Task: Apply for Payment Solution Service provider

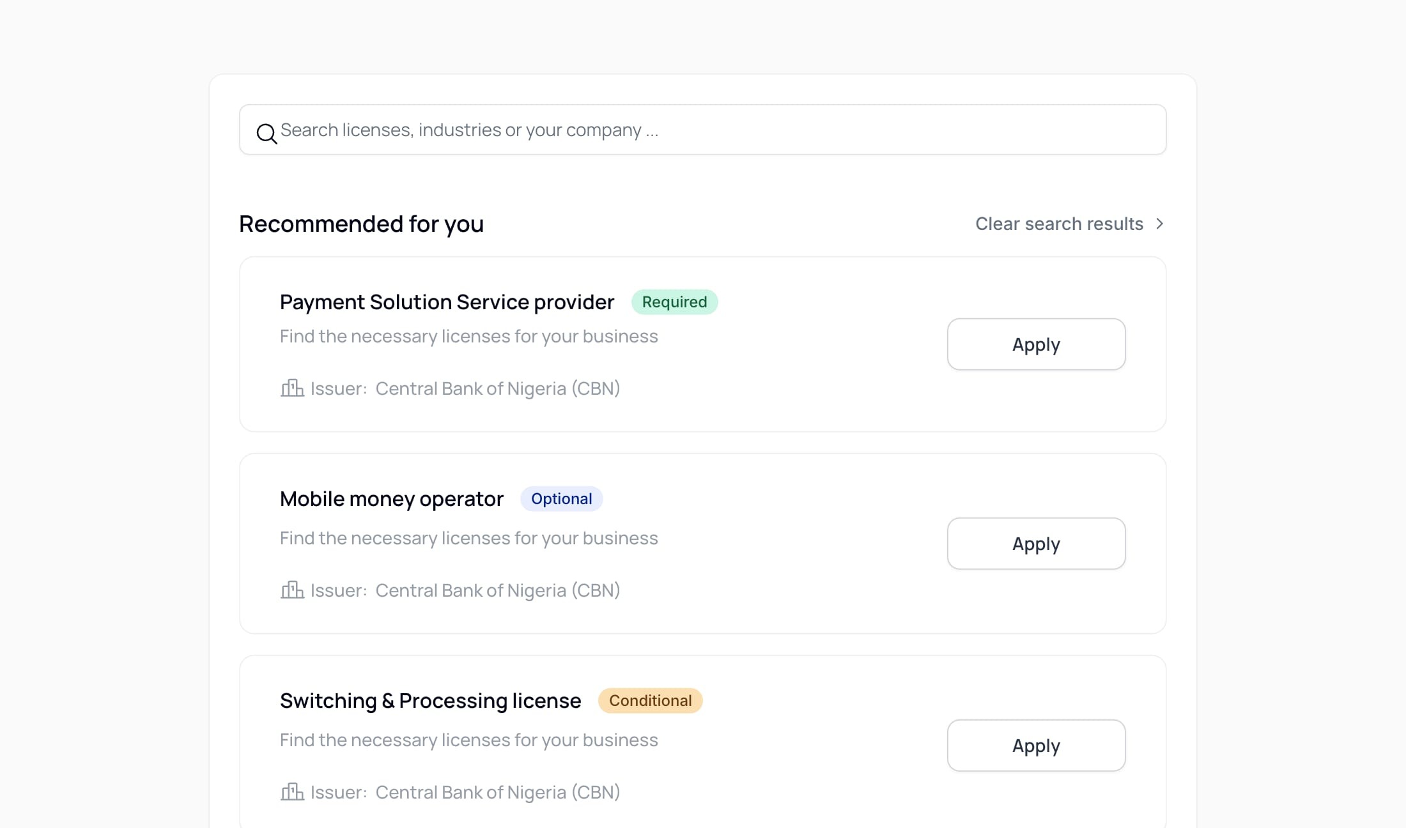Action: [1036, 344]
